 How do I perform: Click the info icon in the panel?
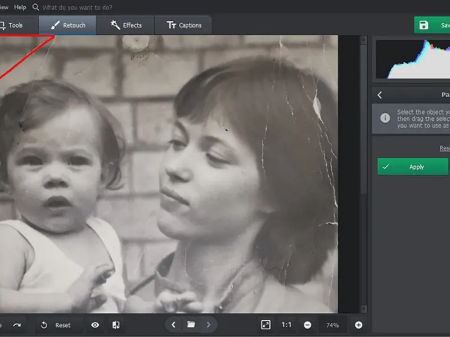[x=385, y=118]
